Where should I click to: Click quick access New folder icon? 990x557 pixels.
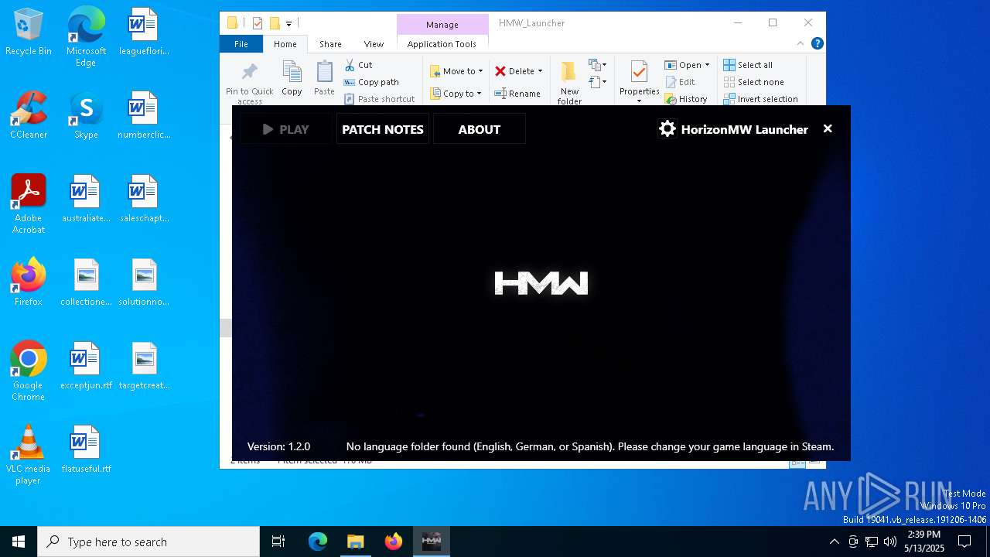pos(275,23)
